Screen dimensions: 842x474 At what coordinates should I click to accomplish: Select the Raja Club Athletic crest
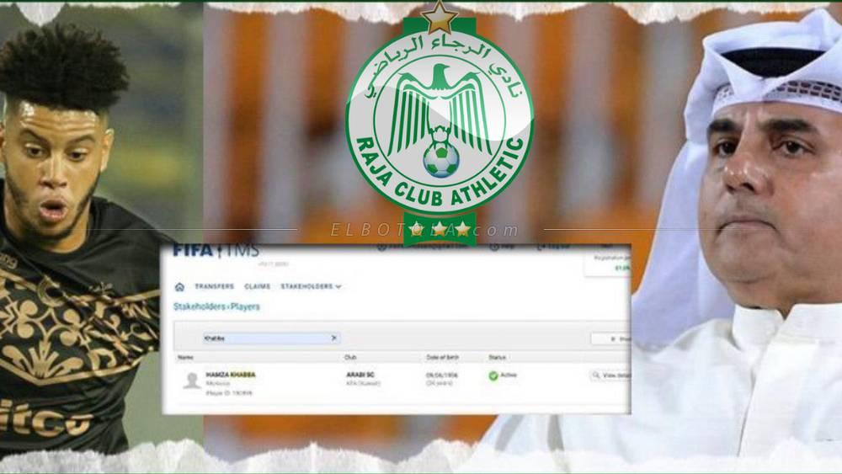coord(440,122)
